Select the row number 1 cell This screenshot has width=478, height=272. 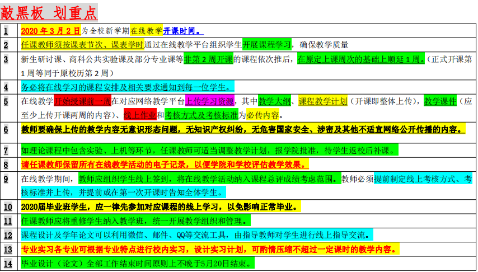point(6,31)
